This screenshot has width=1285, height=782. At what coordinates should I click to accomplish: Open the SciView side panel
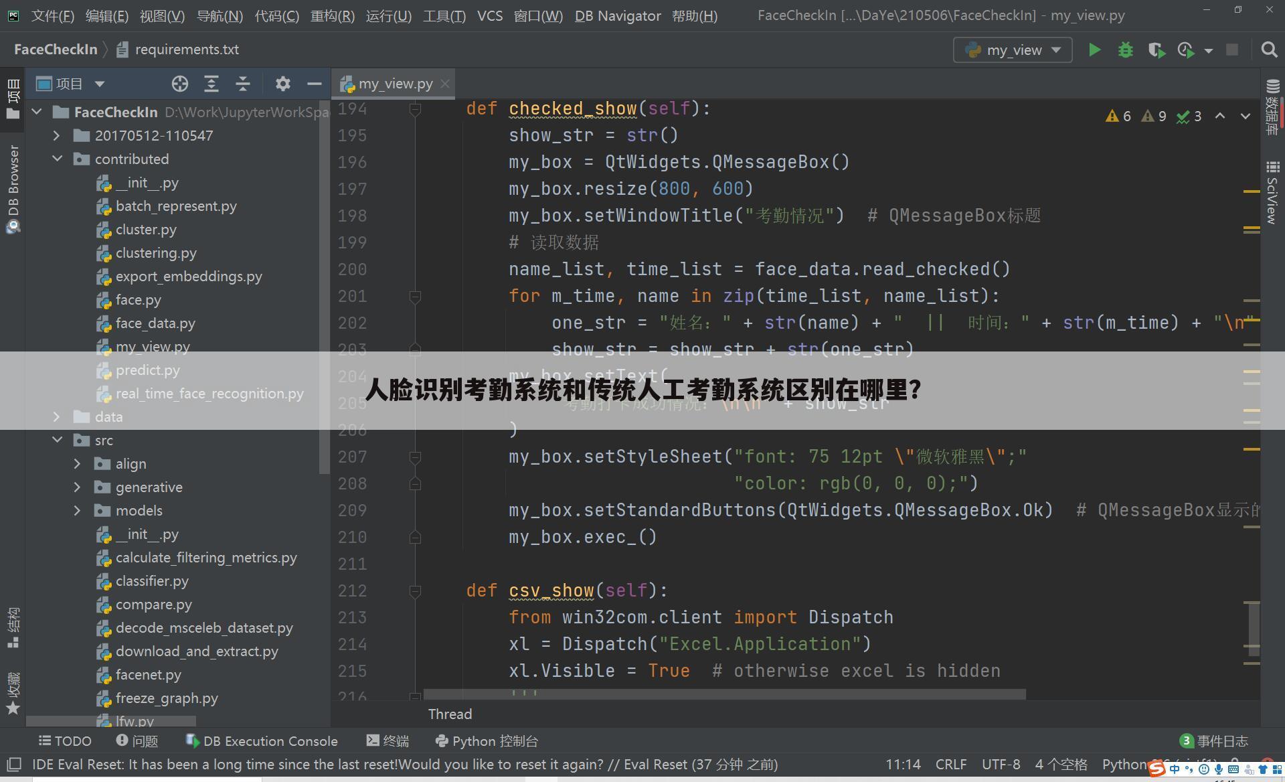coord(1272,192)
